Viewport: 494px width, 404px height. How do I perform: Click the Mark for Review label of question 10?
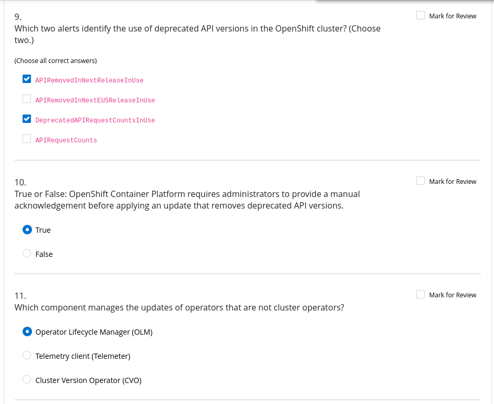click(x=453, y=182)
